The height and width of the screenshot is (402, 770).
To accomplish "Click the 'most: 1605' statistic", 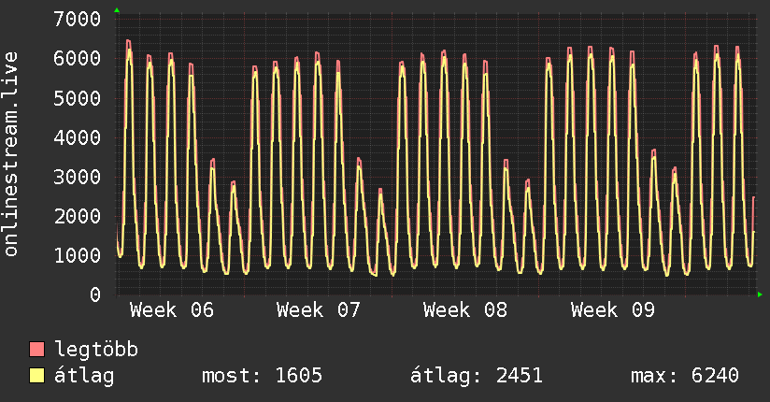I will pyautogui.click(x=262, y=377).
